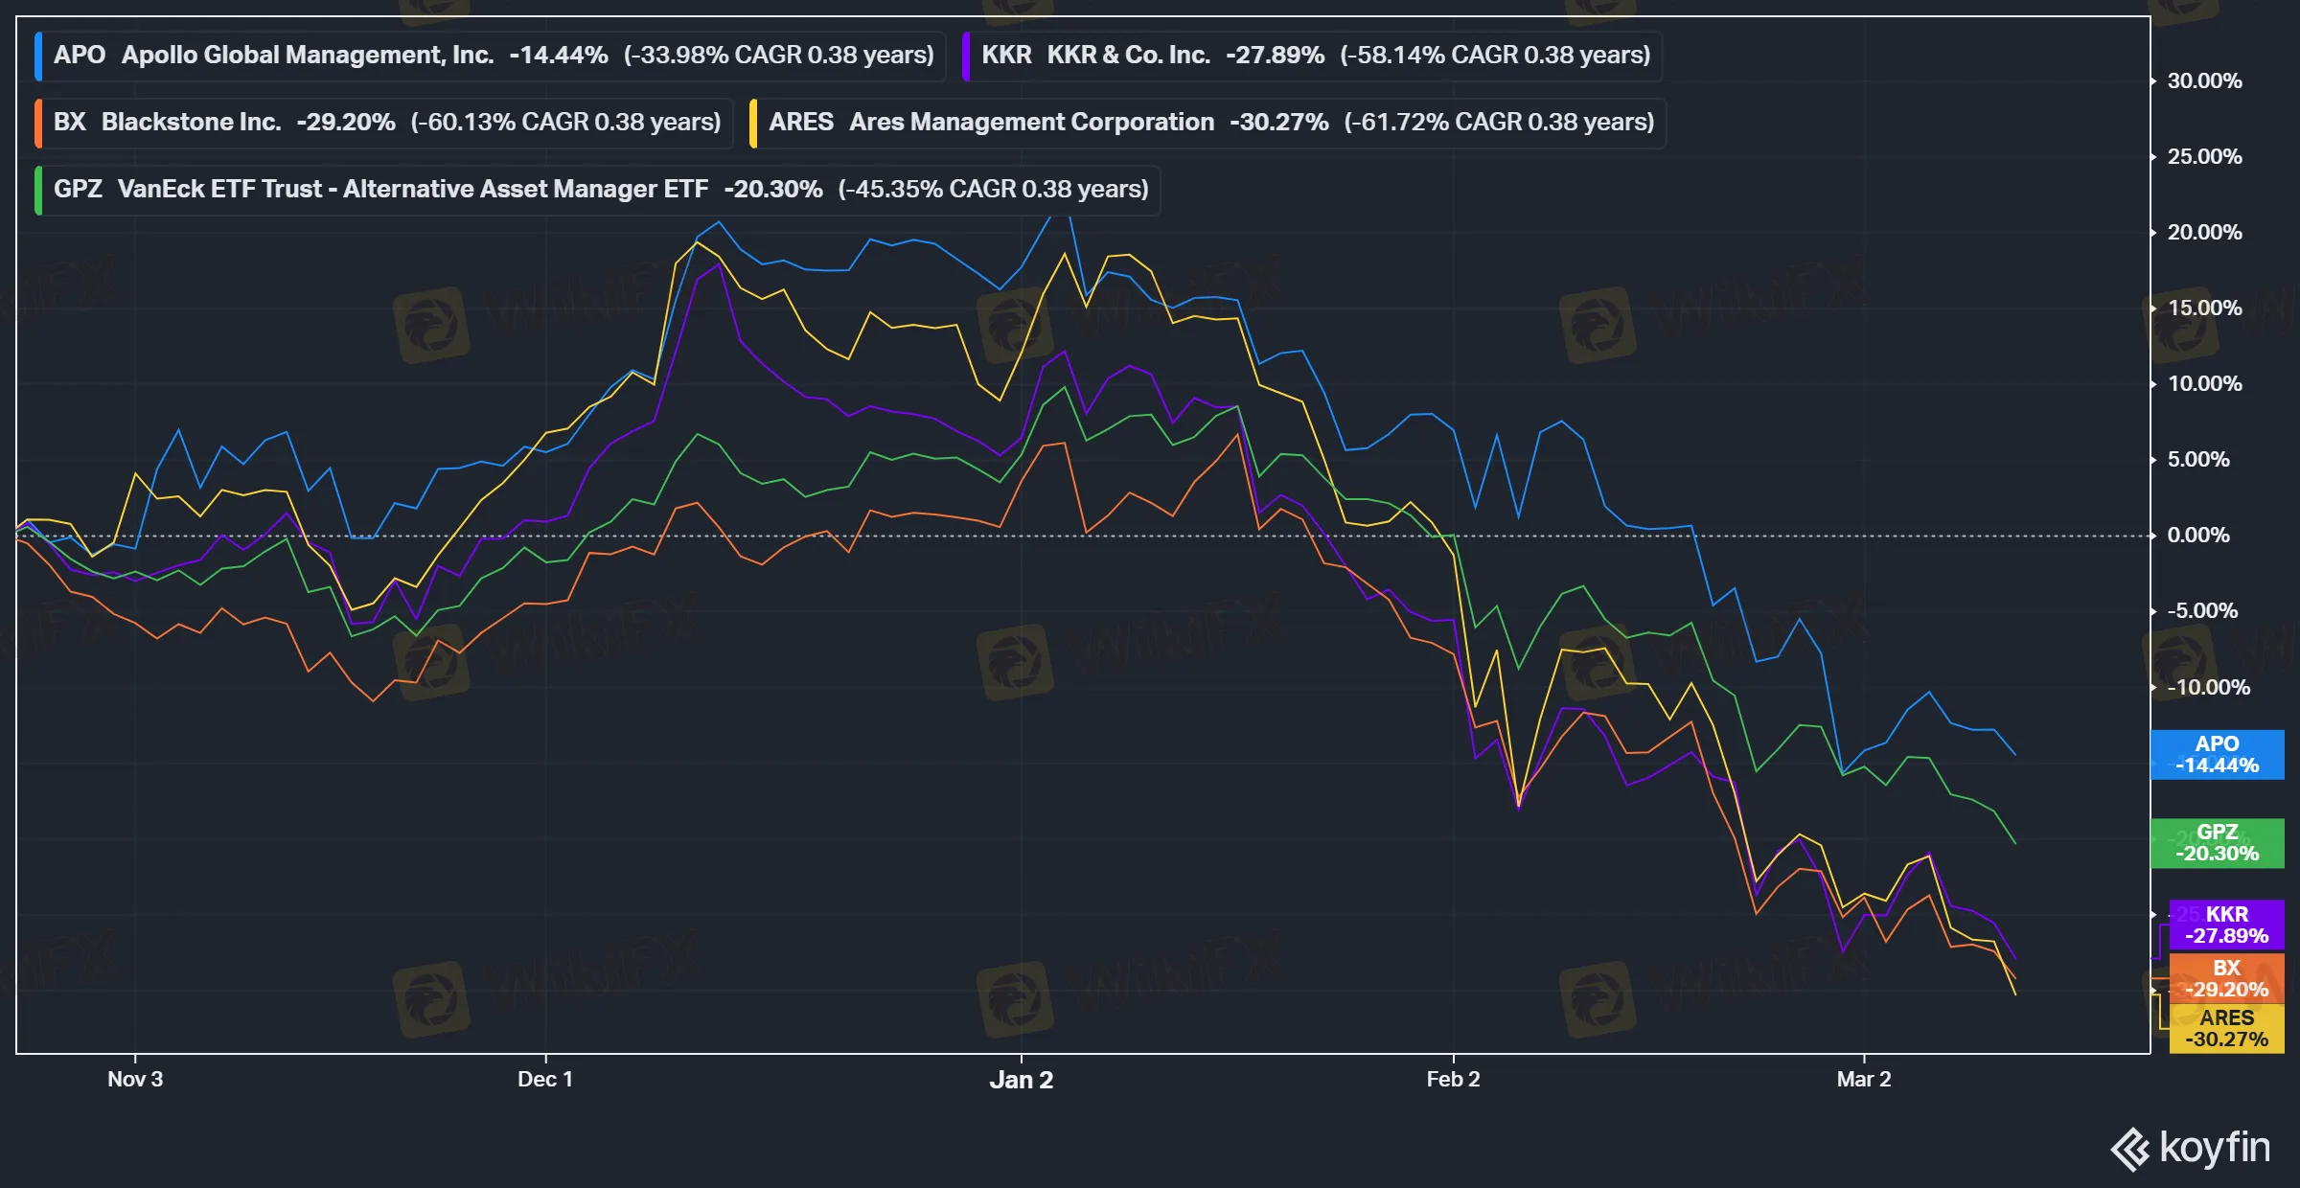Viewport: 2300px width, 1188px height.
Task: Click the ARES yellow price tag on axis
Action: tap(2225, 1029)
